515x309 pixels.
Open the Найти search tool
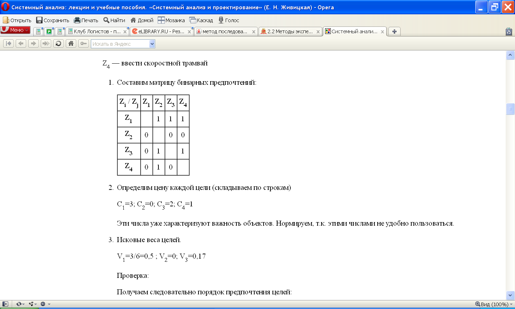coord(114,20)
